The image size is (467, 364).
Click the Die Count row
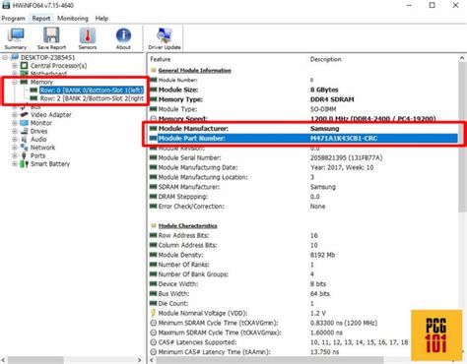coord(303,303)
